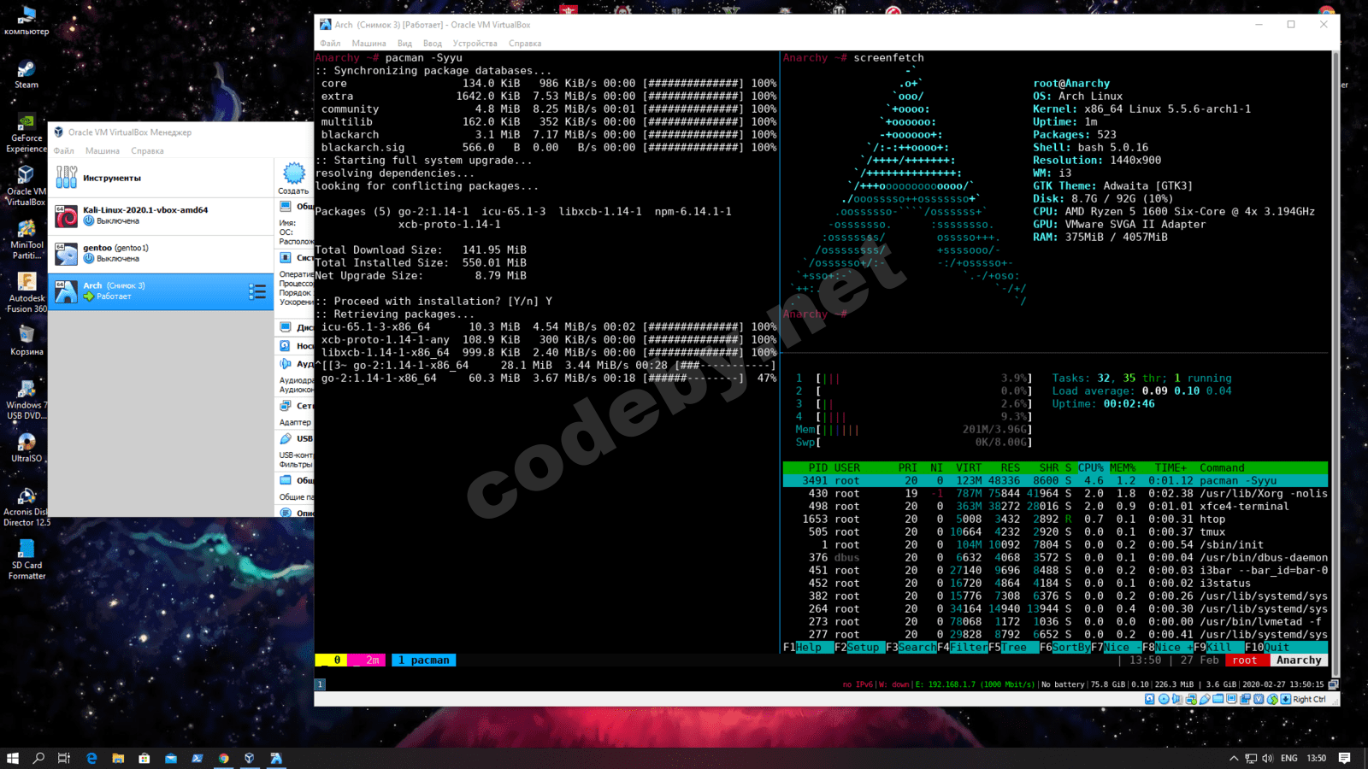Click the audio status indicator icon
The width and height of the screenshot is (1368, 769).
click(1176, 699)
